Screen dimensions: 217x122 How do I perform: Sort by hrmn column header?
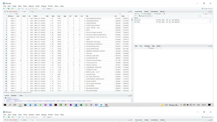[x=36, y=16]
